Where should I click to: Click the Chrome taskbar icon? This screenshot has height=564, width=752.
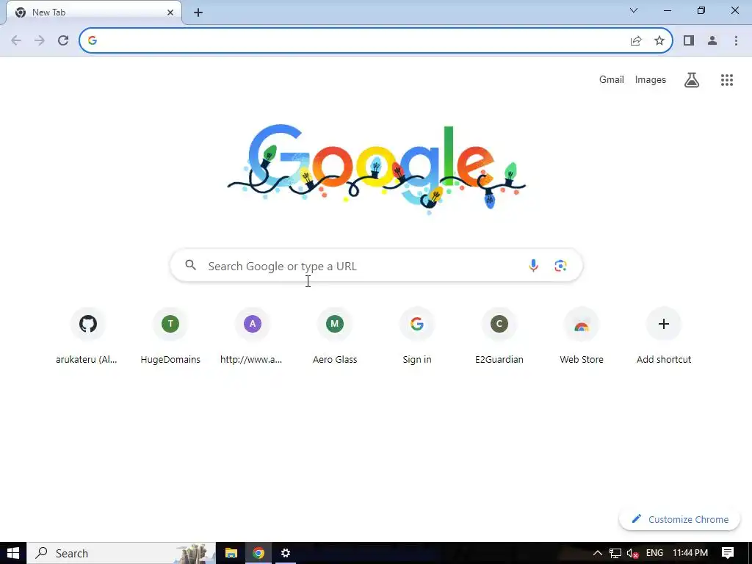click(258, 553)
